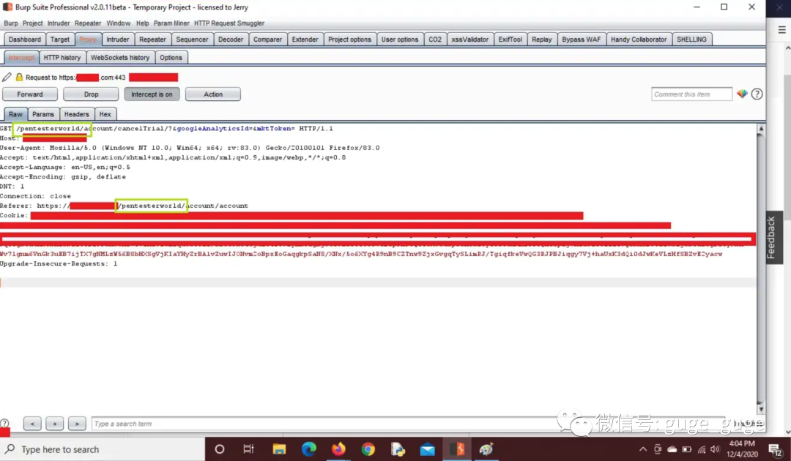Switch to the Extender tab
The image size is (791, 461).
305,40
